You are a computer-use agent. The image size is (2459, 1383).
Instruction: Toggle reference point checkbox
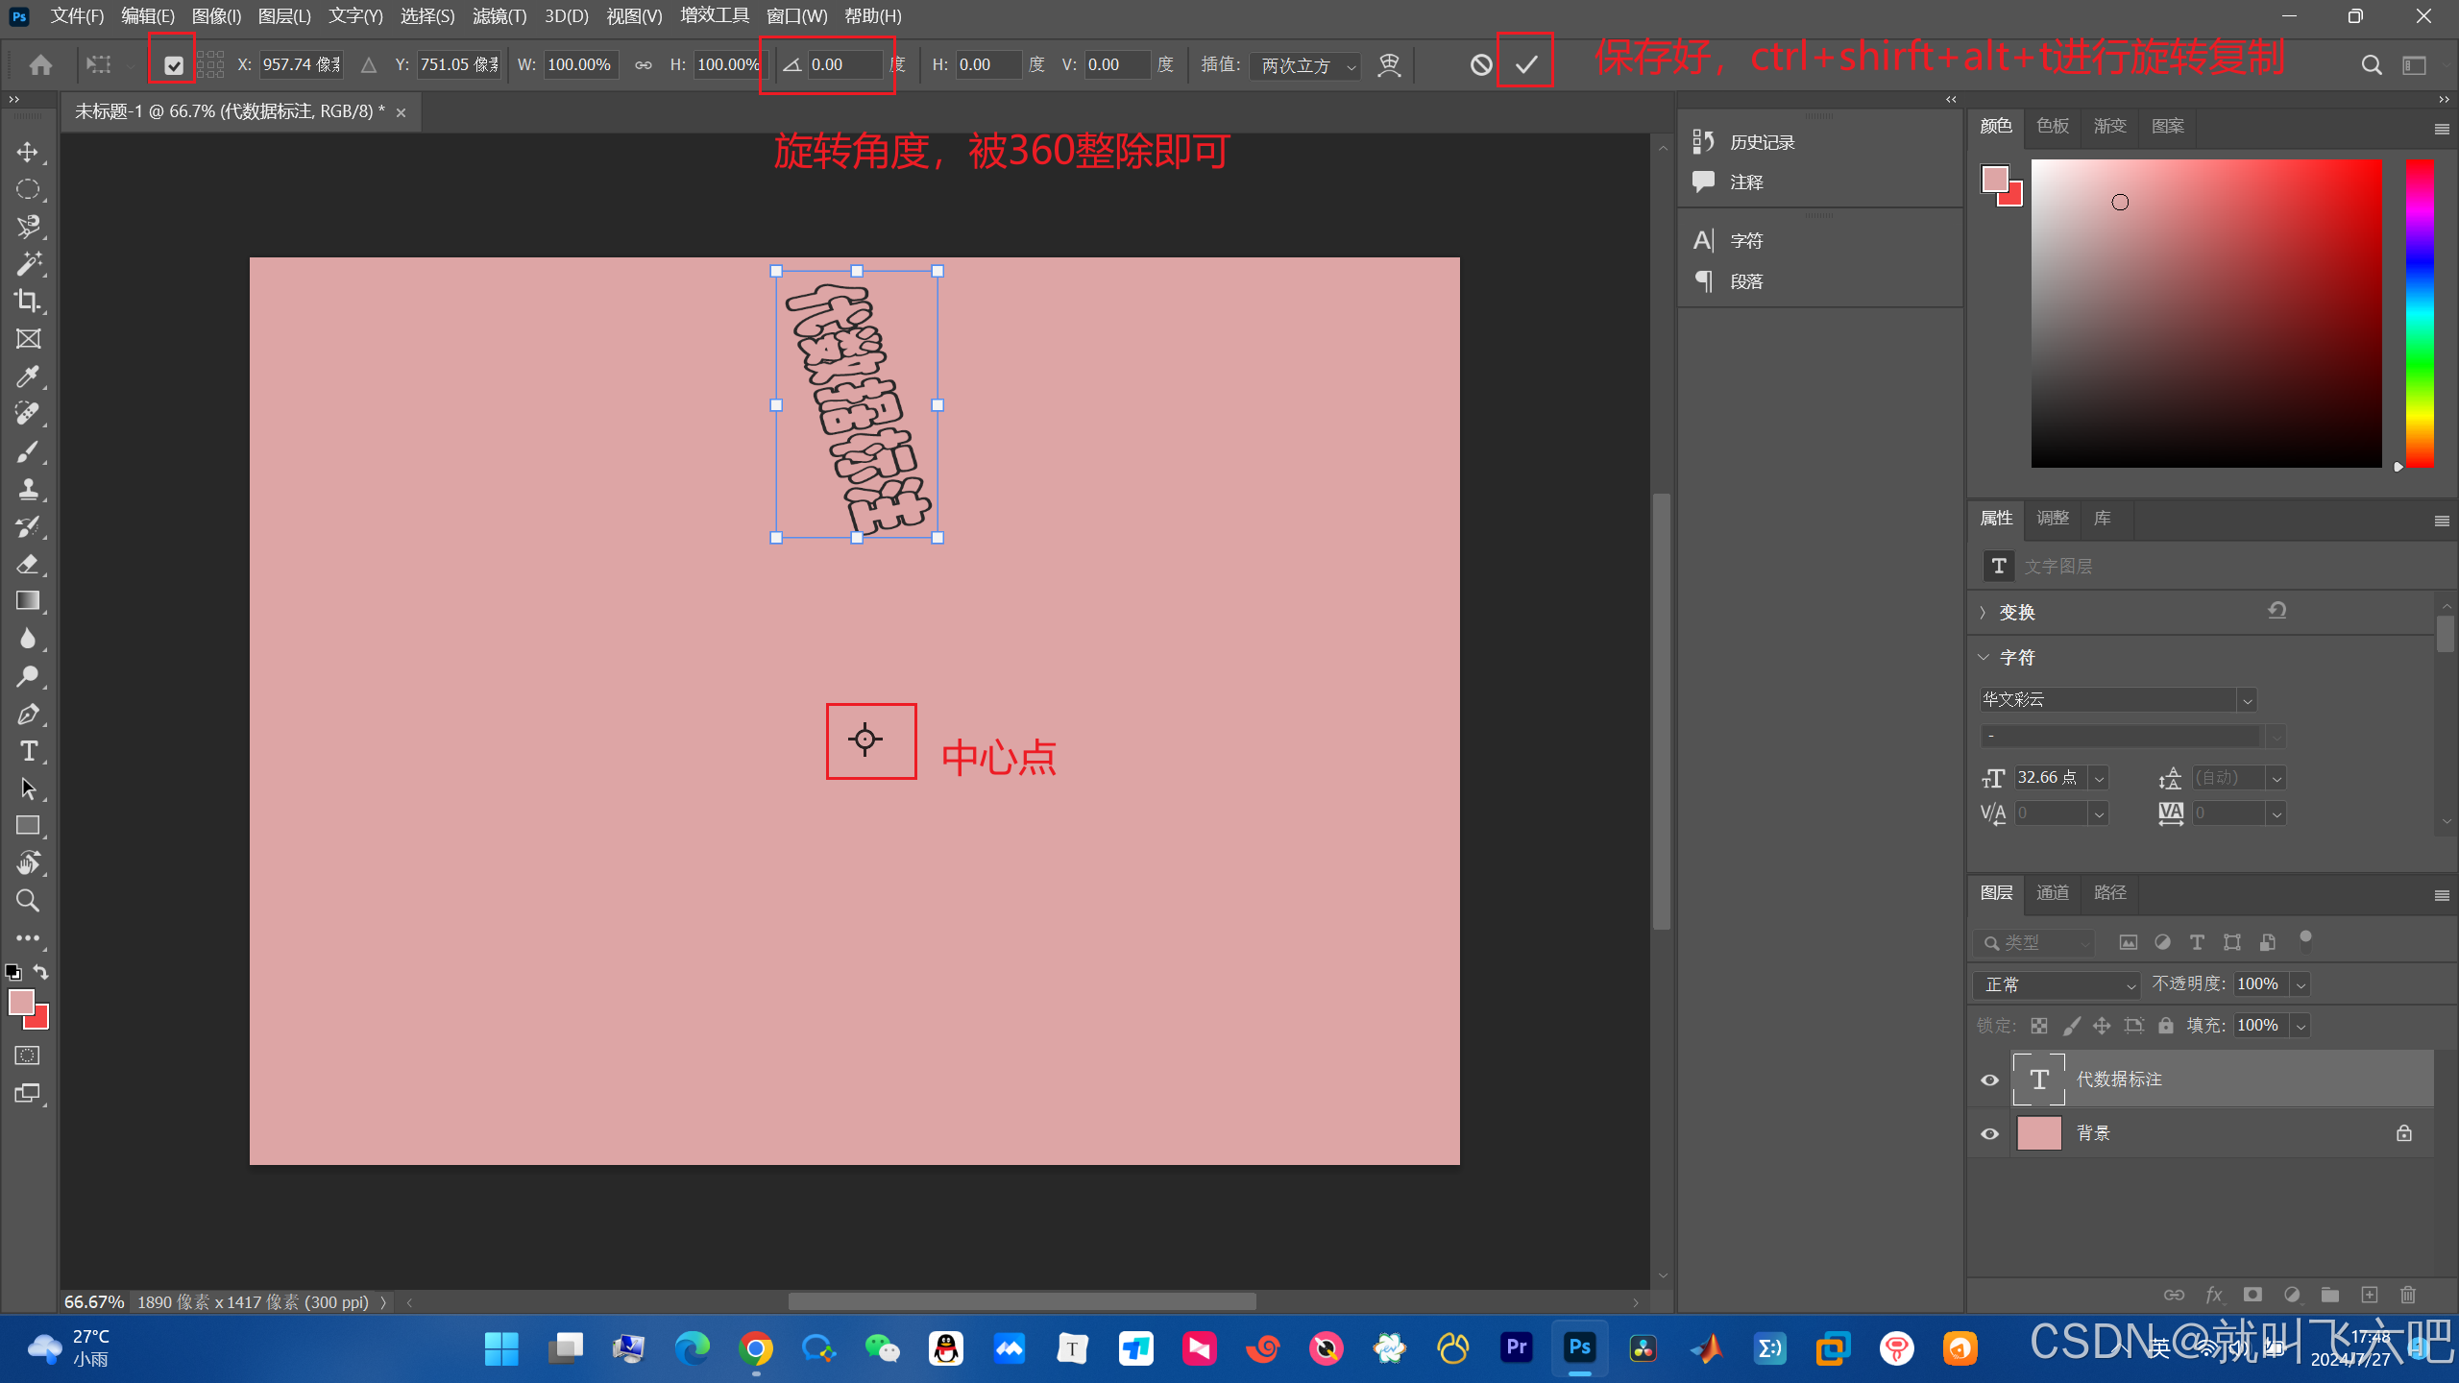(x=174, y=65)
